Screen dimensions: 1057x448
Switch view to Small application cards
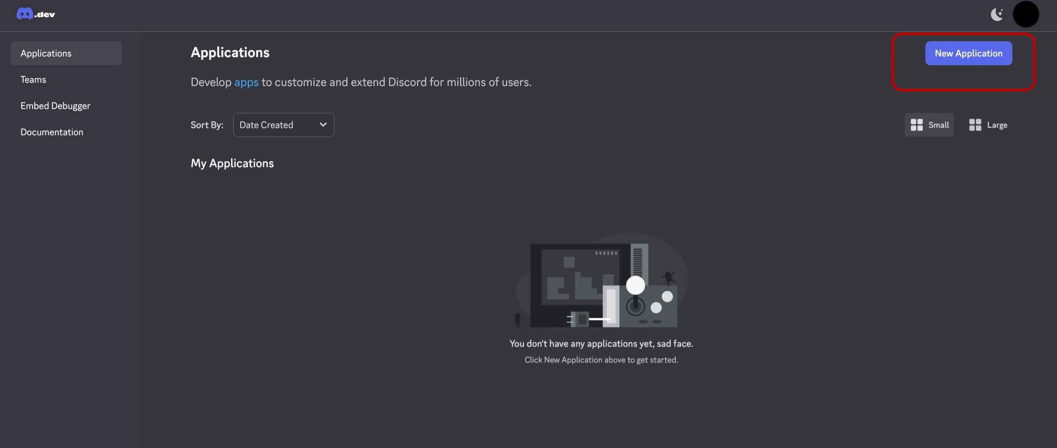(929, 124)
